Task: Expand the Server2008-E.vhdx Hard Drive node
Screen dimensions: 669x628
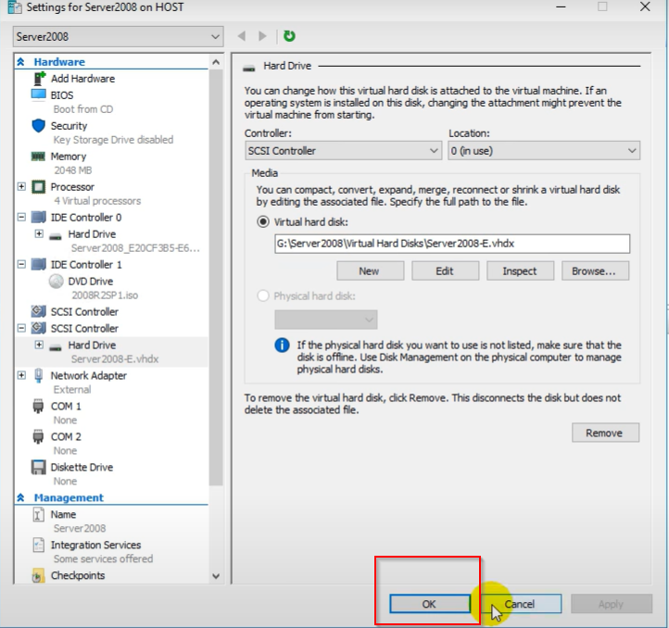Action: coord(39,345)
